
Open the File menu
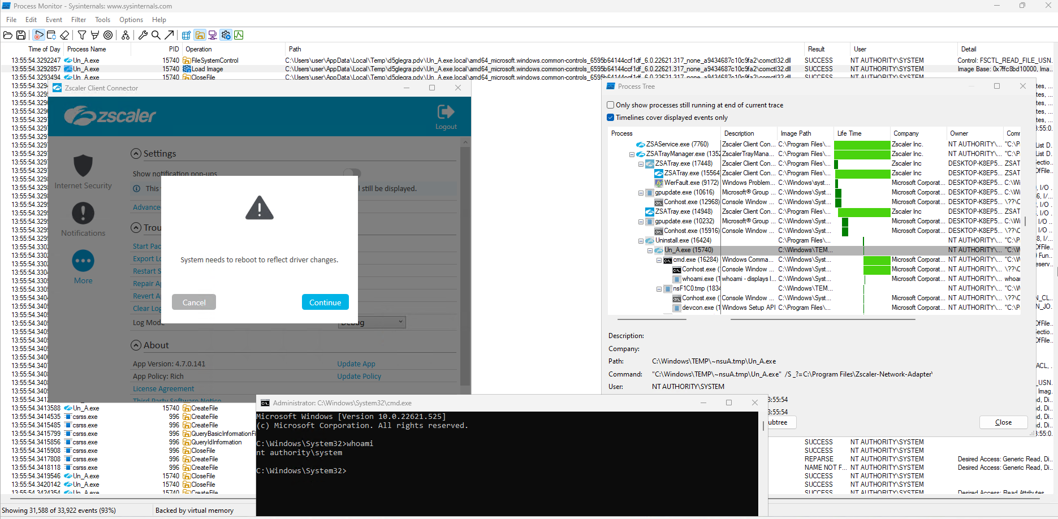(x=11, y=20)
